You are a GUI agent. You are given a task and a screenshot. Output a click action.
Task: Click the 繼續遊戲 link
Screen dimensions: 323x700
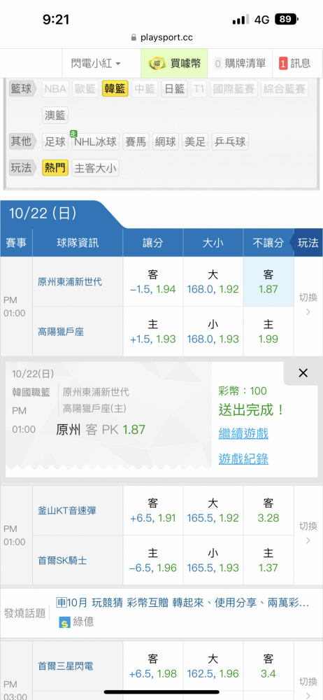click(x=243, y=433)
